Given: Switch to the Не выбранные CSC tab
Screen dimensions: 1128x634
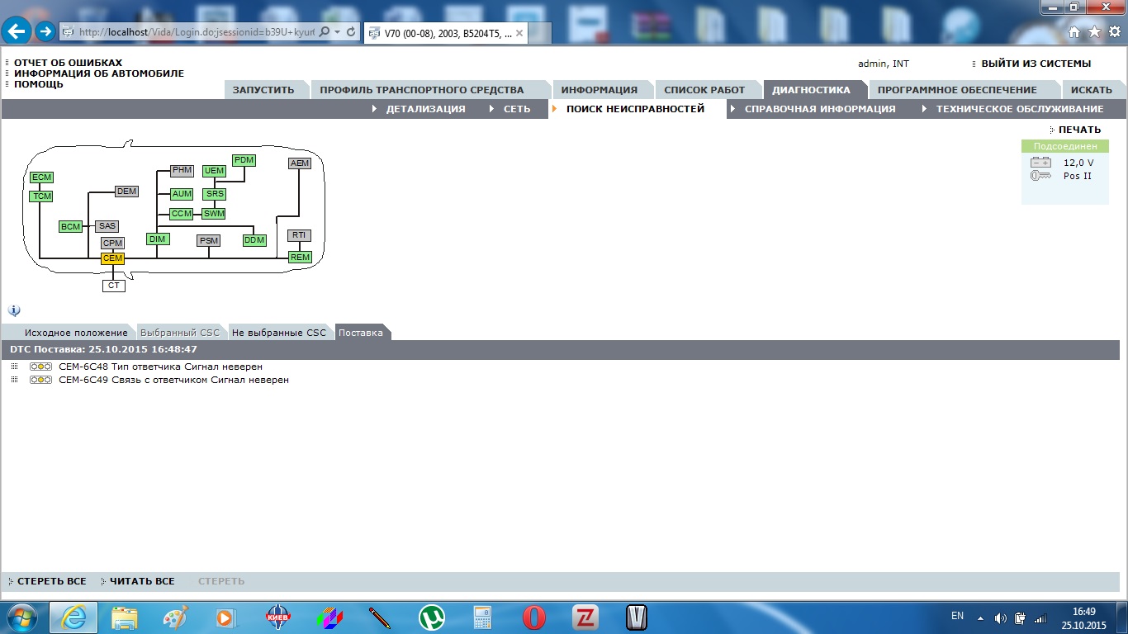Looking at the screenshot, I should point(279,333).
